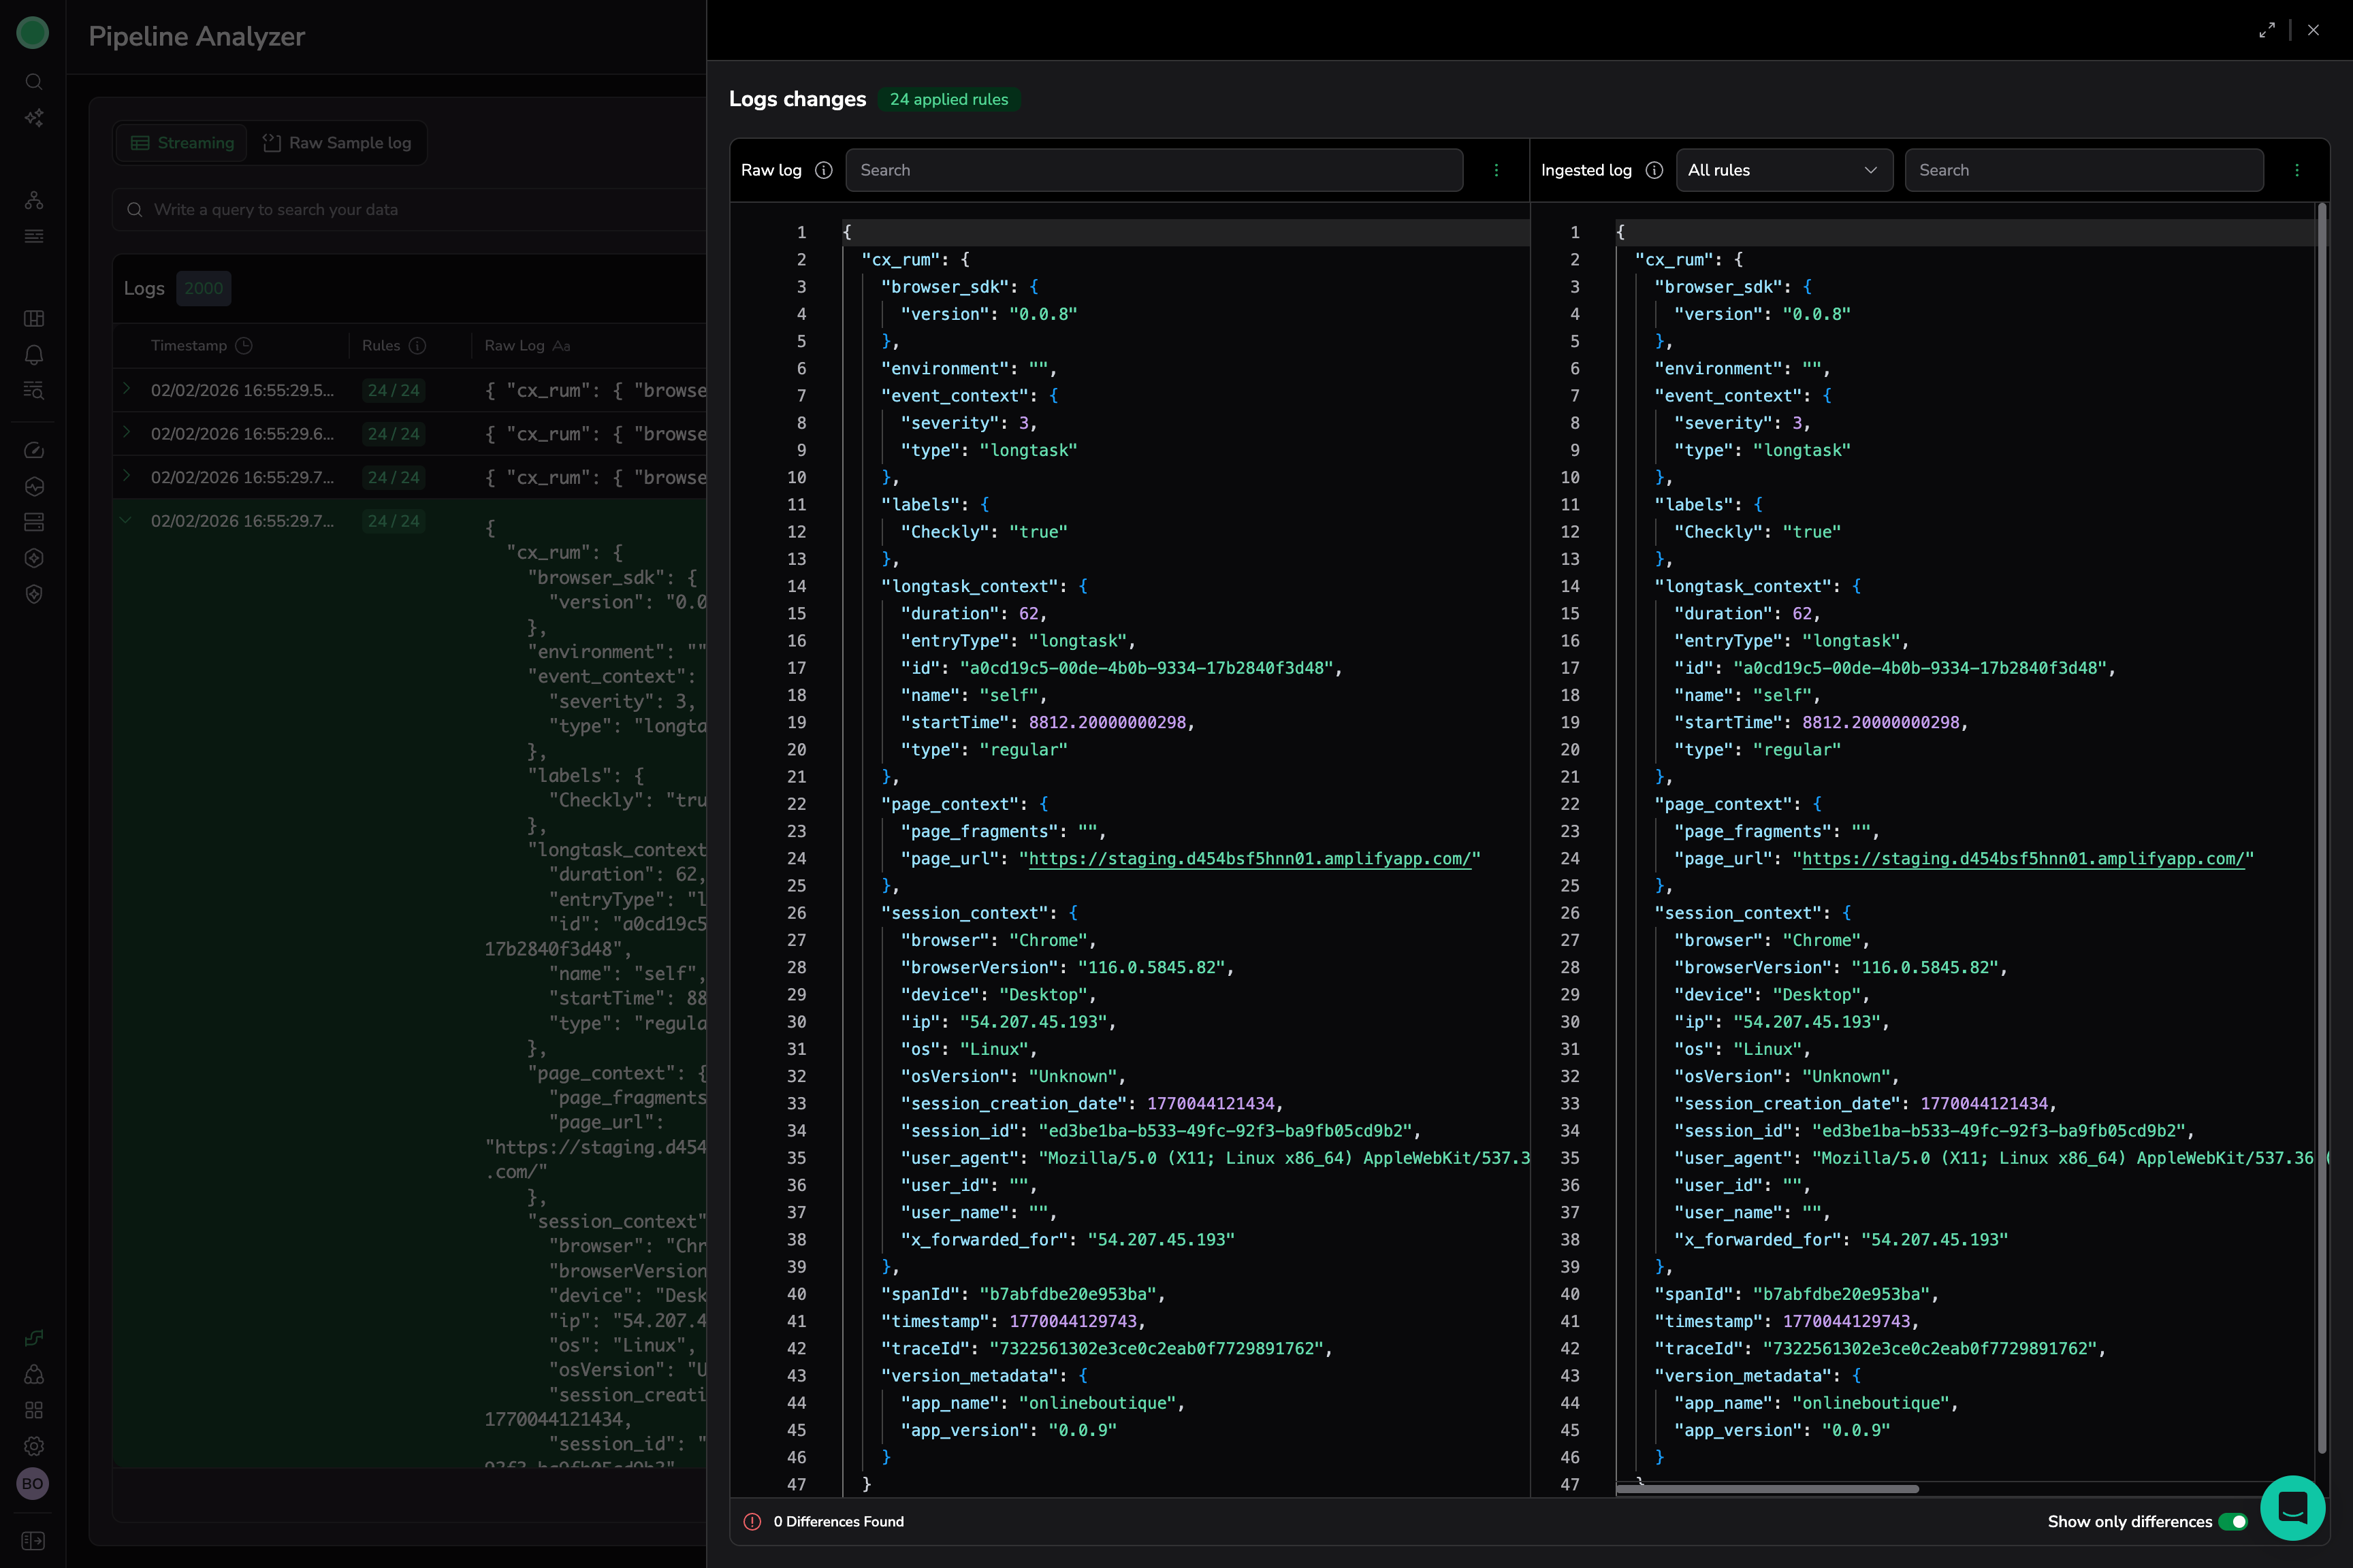2353x1568 pixels.
Task: Collapse the expanded fourth log row
Action: pyautogui.click(x=126, y=520)
